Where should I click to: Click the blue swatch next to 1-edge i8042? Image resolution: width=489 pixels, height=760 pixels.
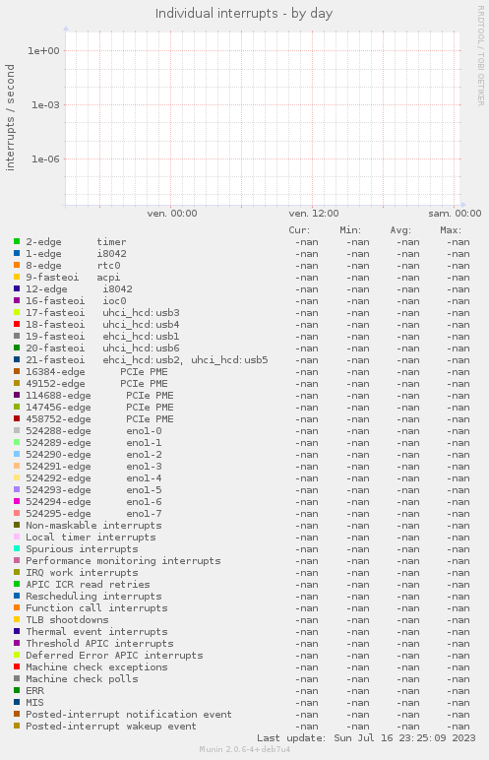pos(17,253)
